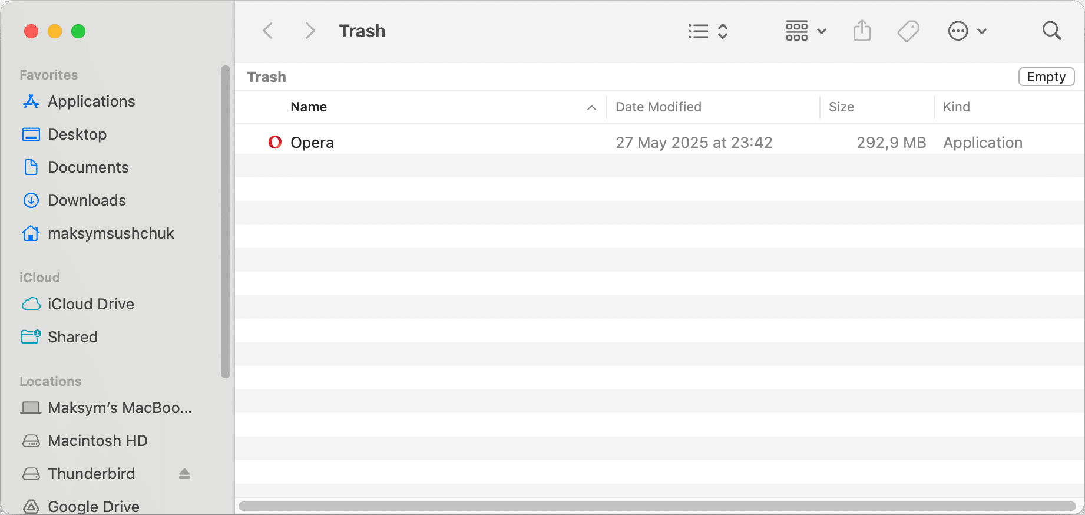1085x515 pixels.
Task: Select the Thunderbird volume
Action: [91, 474]
